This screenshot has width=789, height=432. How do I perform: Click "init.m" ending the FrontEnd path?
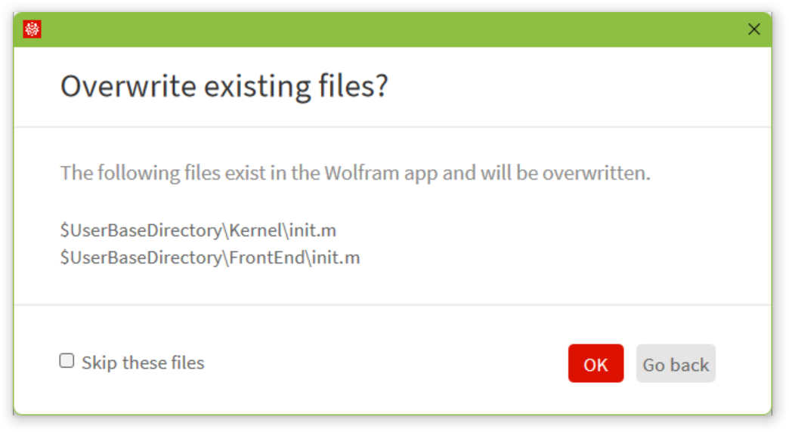pyautogui.click(x=336, y=258)
